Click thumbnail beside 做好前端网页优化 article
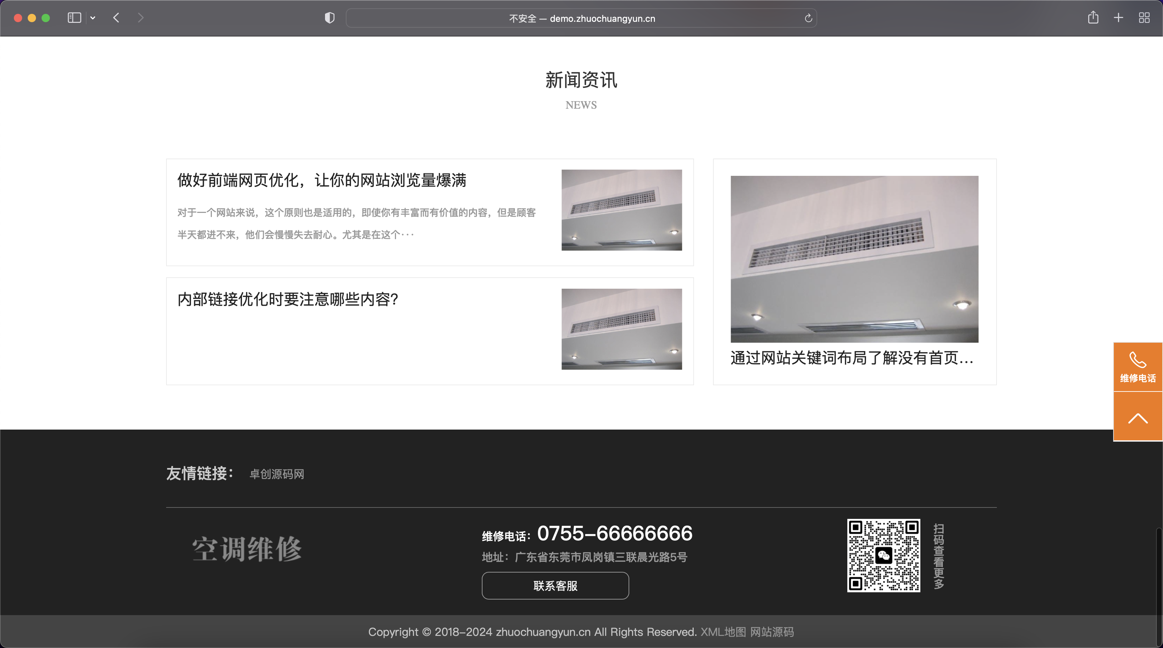1163x648 pixels. point(622,210)
